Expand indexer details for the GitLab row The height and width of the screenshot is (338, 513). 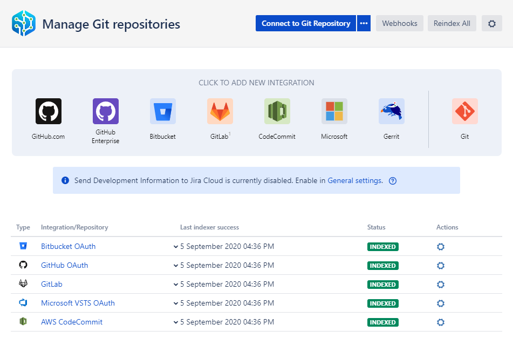(176, 285)
